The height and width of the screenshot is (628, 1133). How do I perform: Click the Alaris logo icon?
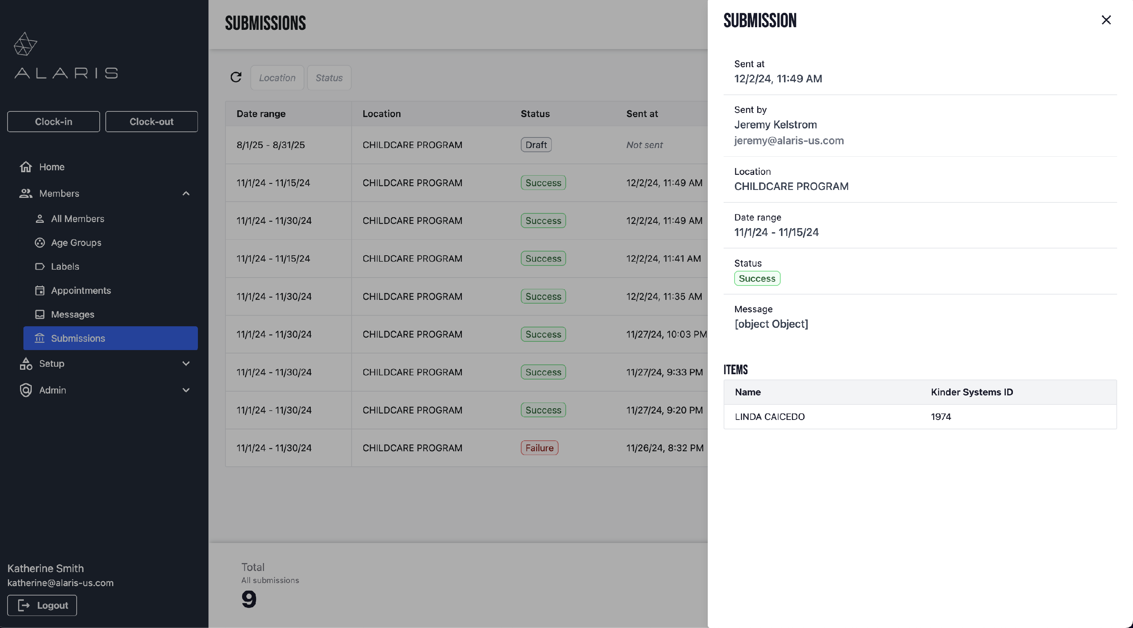[25, 44]
